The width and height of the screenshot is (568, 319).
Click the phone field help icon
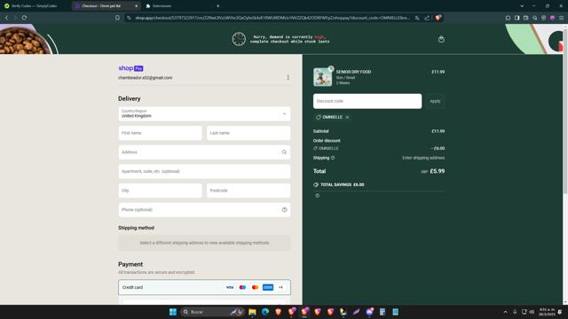tap(284, 210)
